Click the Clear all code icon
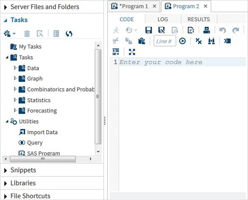Screen dimensions: 248x200 (x=198, y=41)
